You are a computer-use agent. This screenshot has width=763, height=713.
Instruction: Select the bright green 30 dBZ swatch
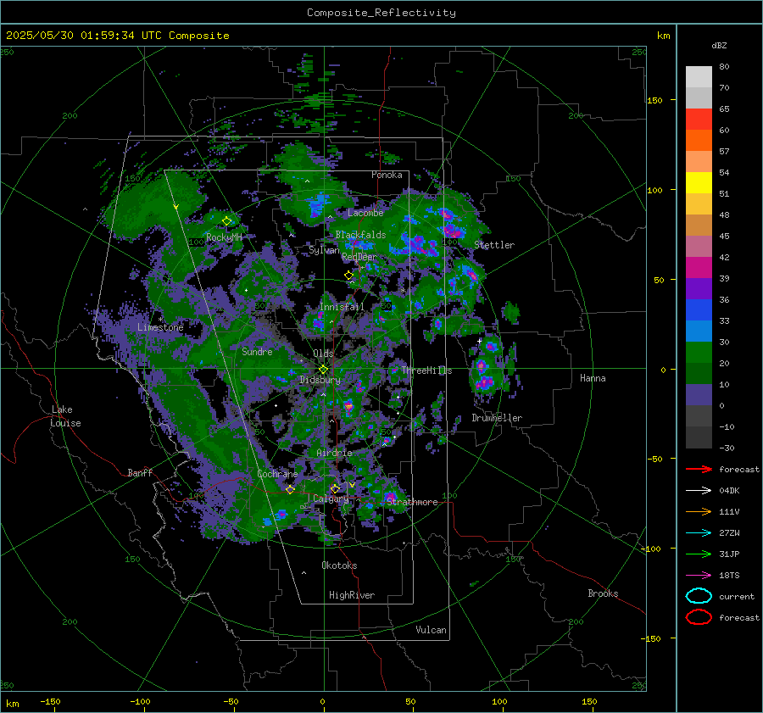pyautogui.click(x=699, y=352)
